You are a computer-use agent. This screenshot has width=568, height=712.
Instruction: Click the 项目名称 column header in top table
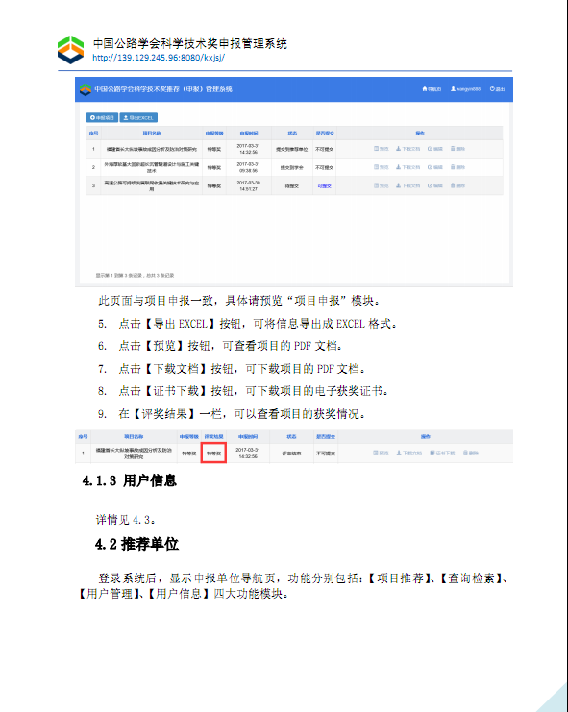pyautogui.click(x=152, y=133)
